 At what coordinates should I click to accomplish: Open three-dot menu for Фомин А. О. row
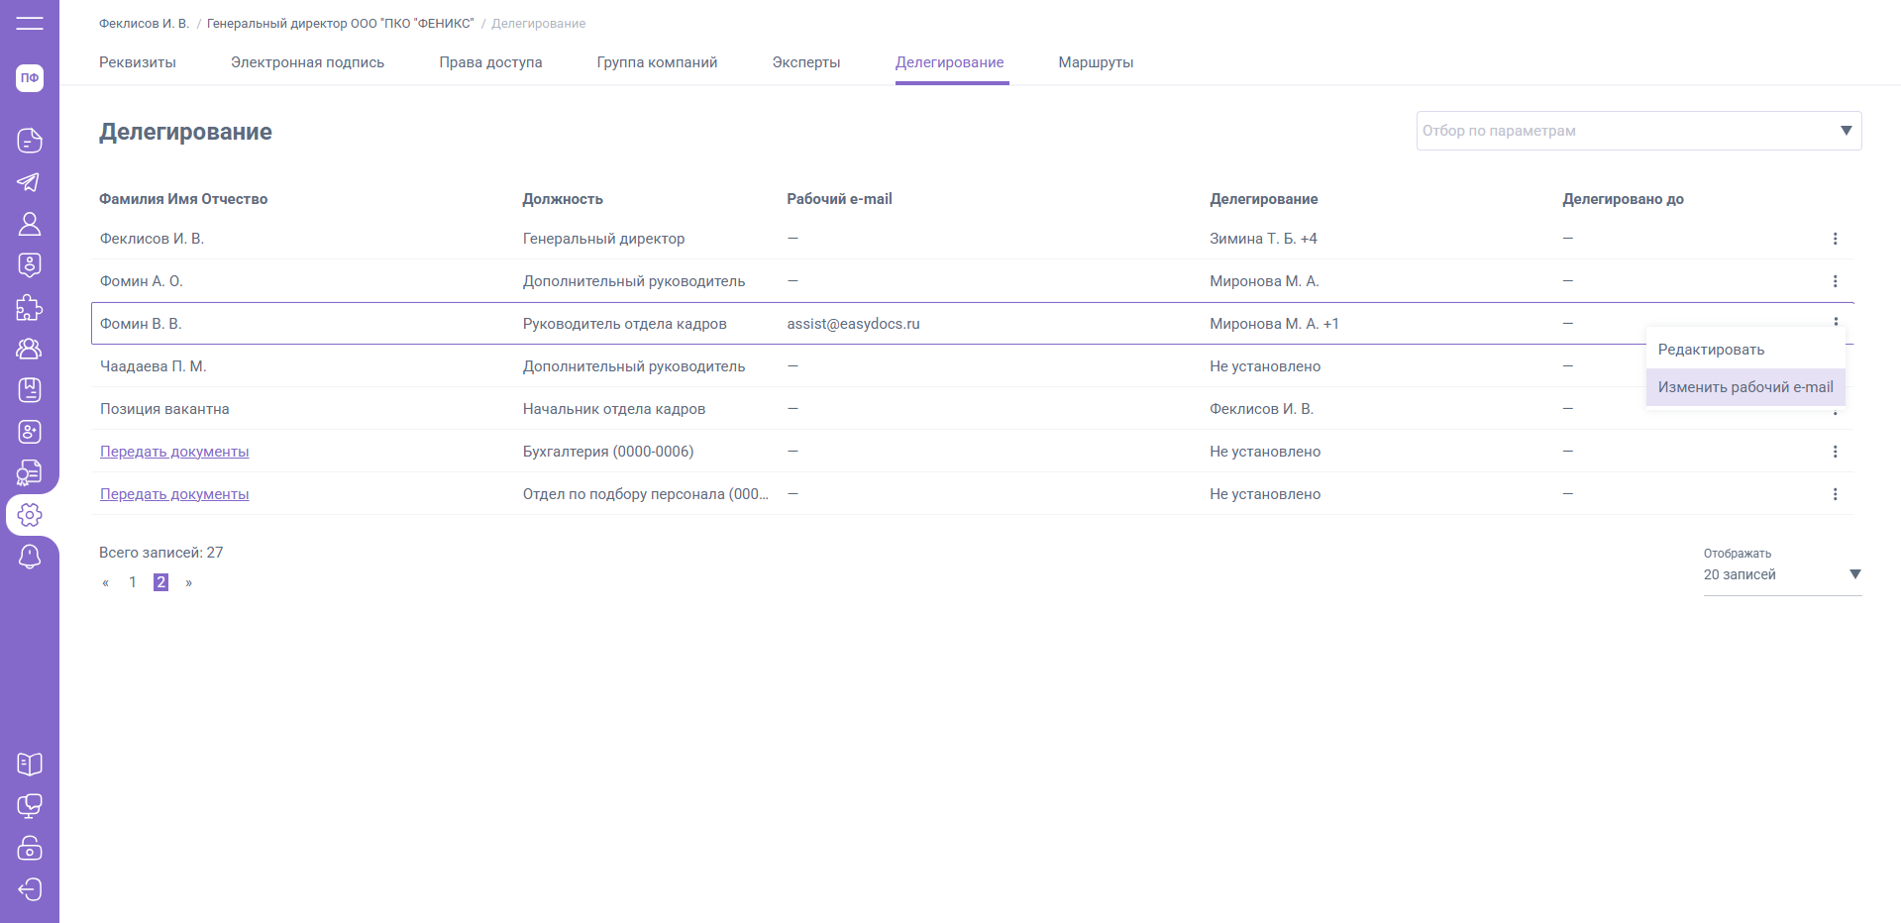click(1835, 281)
